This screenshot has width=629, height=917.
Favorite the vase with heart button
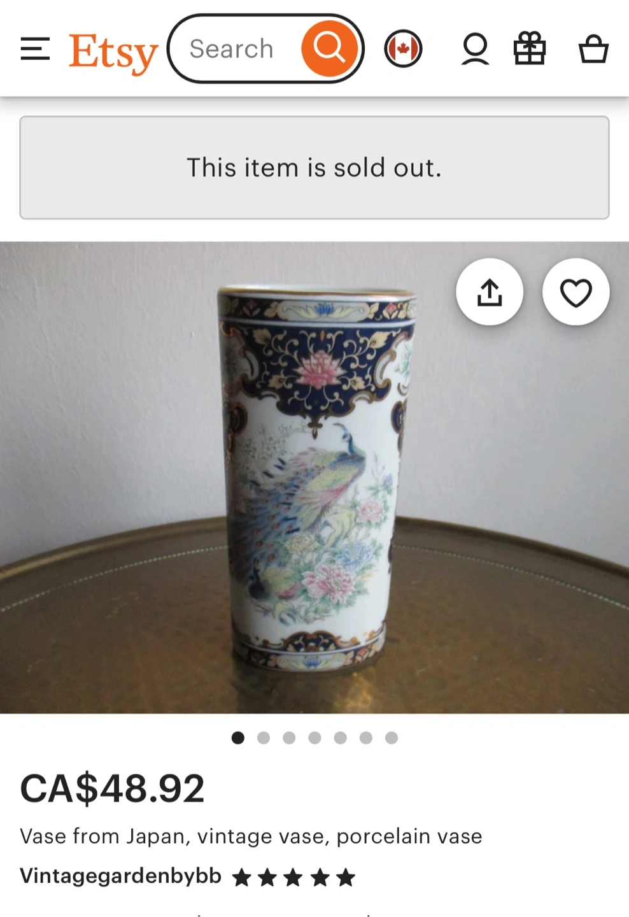pos(576,292)
